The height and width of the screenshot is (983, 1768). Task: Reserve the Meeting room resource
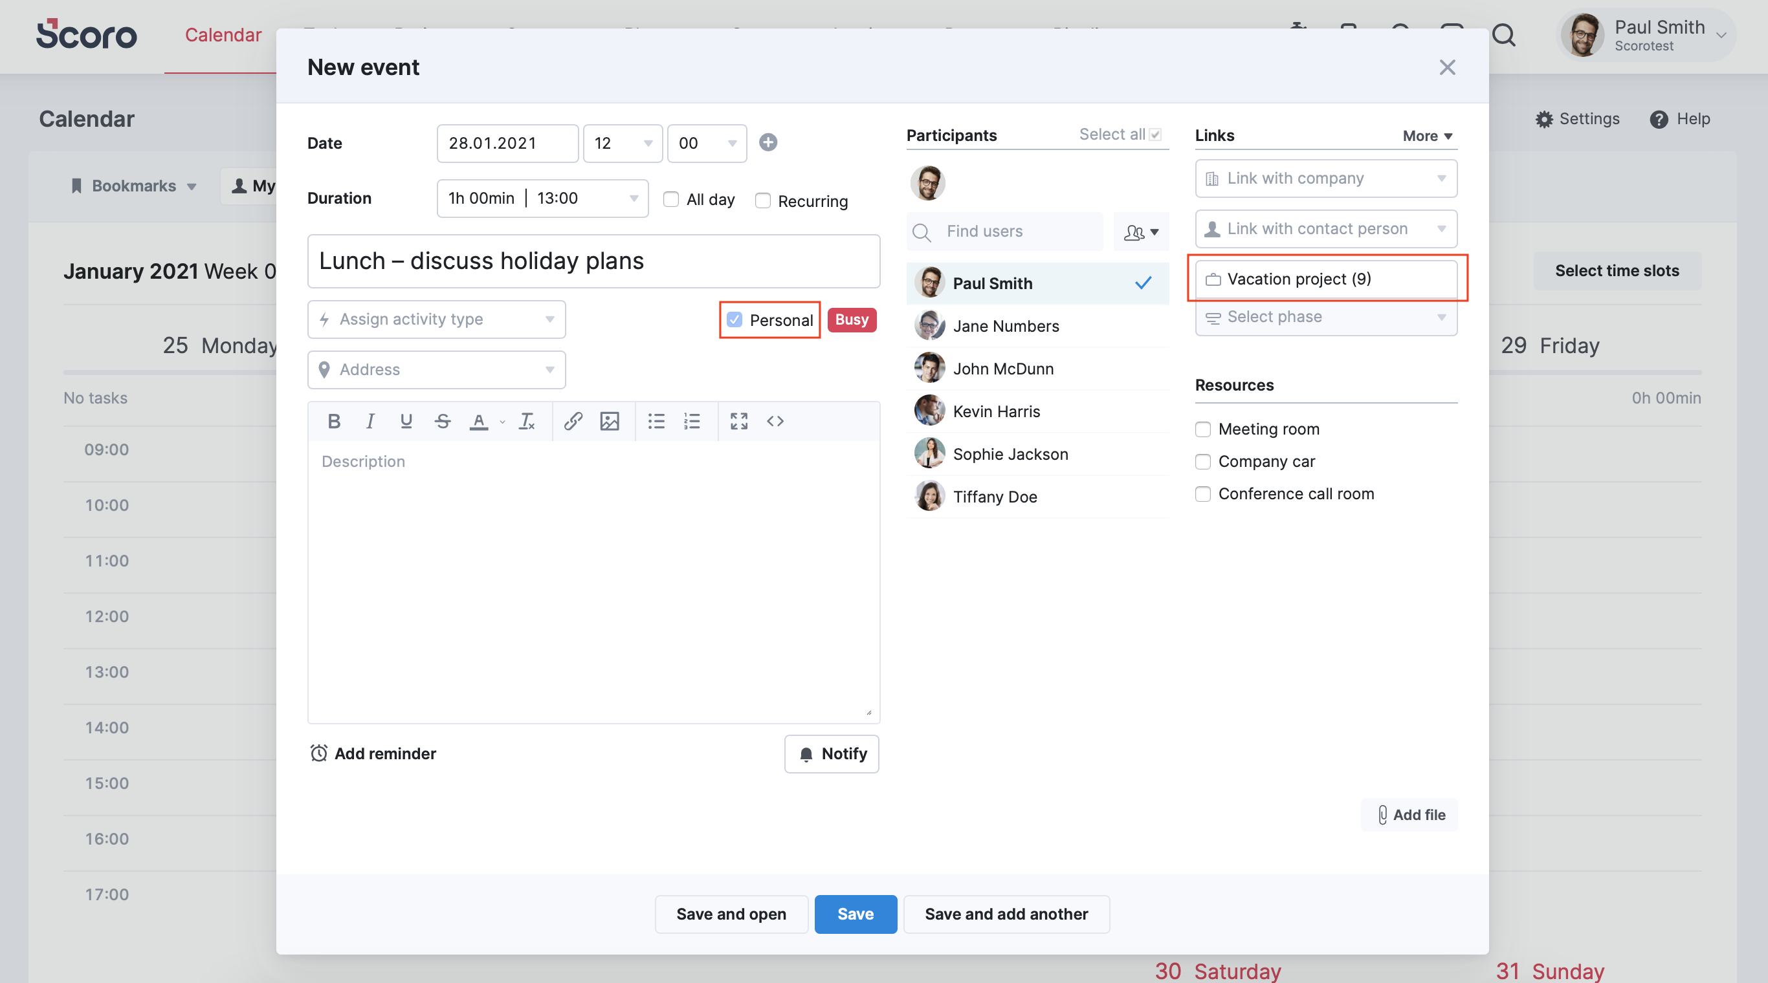pyautogui.click(x=1203, y=429)
